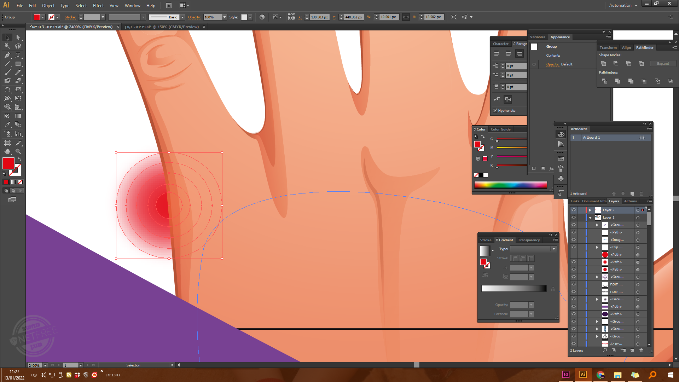Click the Unite shape mode icon in Pathfinder
Viewport: 679px width, 382px height.
604,64
